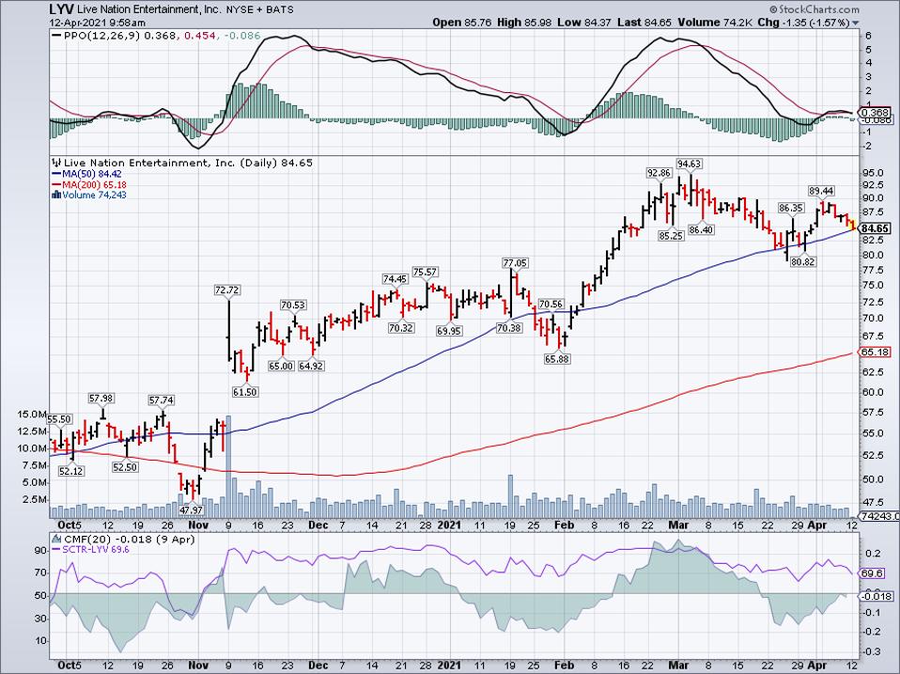Click the area chart icon beside CMF(20)
The height and width of the screenshot is (674, 900).
(56, 539)
